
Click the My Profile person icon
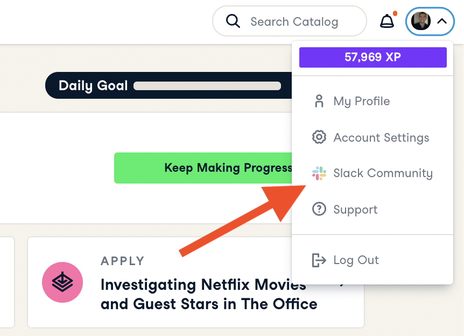point(319,101)
